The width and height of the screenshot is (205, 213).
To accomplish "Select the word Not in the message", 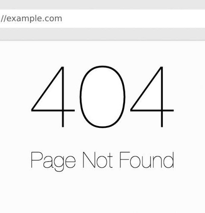I will [98, 160].
